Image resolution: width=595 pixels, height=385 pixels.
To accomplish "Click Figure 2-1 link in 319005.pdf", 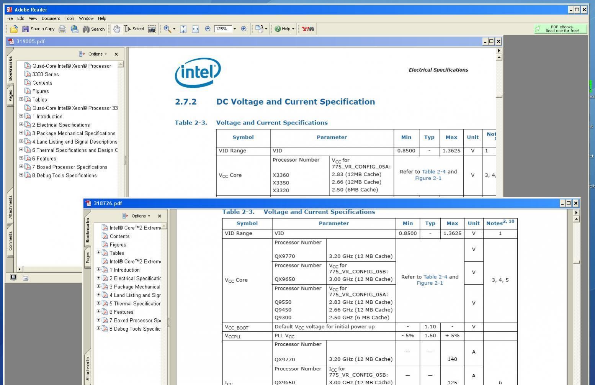I will click(x=428, y=178).
